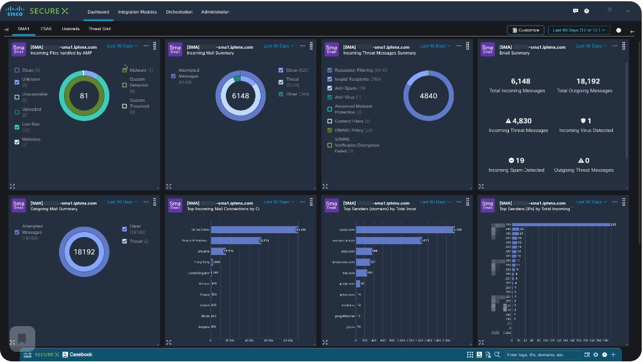
Task: Open Casebook icon beside apps grid in ribbon
Action: coord(479,354)
